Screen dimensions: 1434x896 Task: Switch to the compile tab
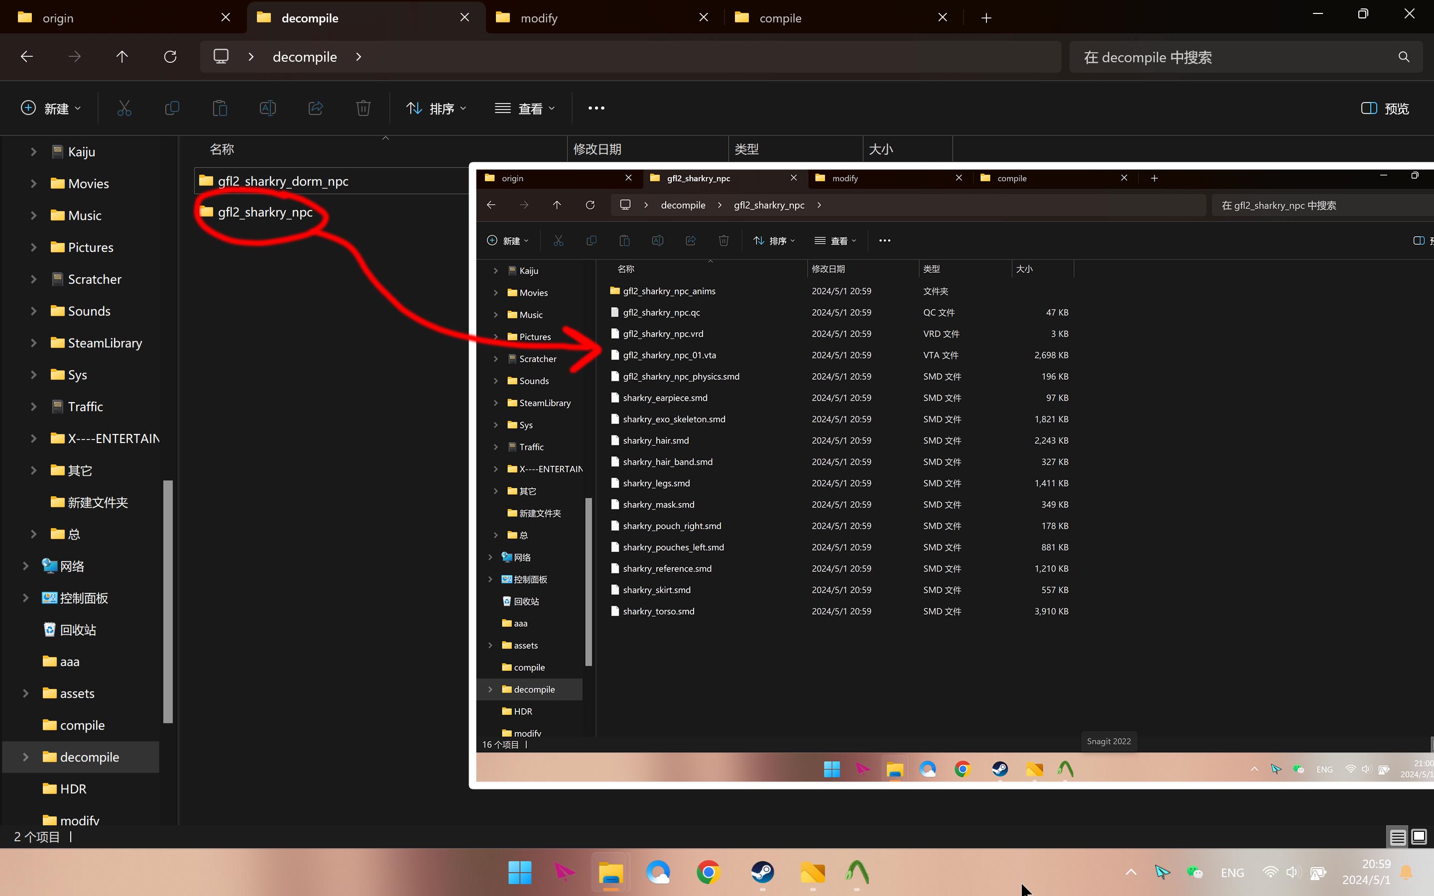[780, 18]
